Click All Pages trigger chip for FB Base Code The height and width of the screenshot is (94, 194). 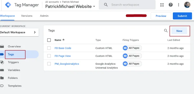(132, 48)
